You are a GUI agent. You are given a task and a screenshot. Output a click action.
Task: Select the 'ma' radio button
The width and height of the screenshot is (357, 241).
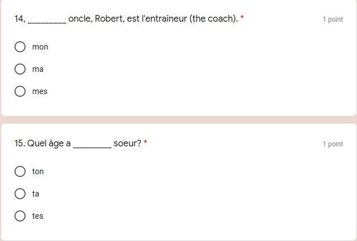click(20, 69)
